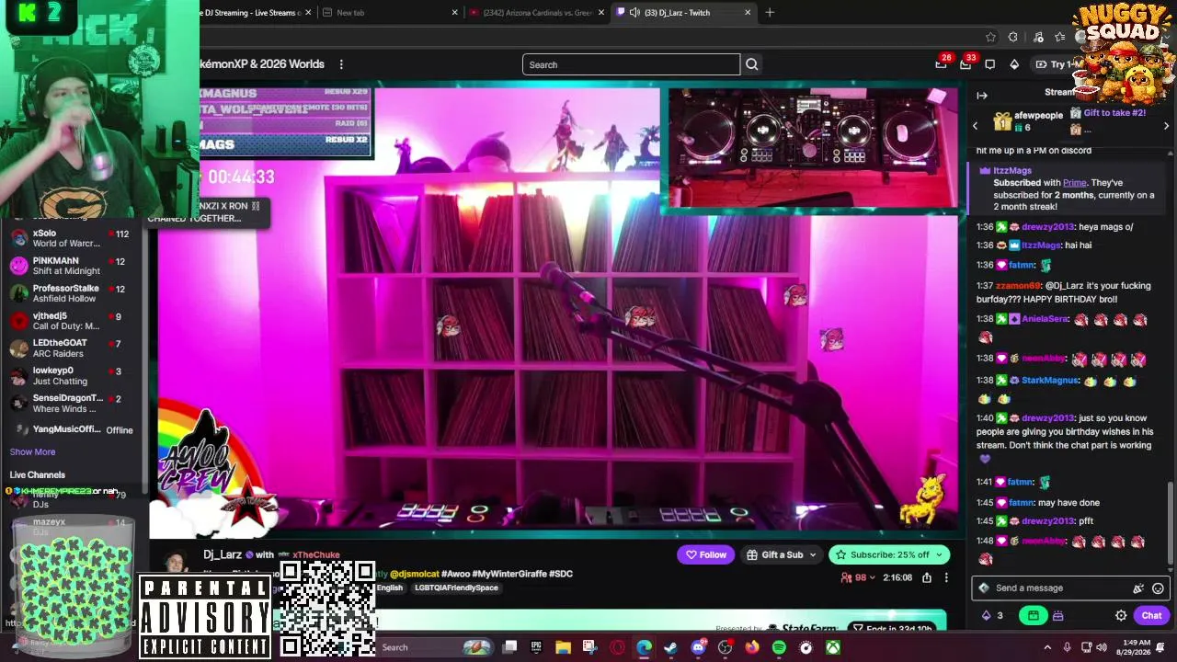Viewport: 1177px width, 662px height.
Task: Expand the Subscribe: 25% off dropdown arrow
Action: 939,554
